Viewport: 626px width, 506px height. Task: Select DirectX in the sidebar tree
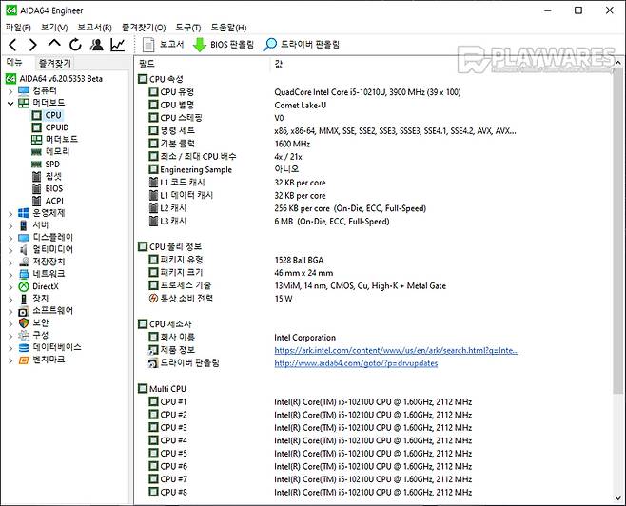(45, 285)
